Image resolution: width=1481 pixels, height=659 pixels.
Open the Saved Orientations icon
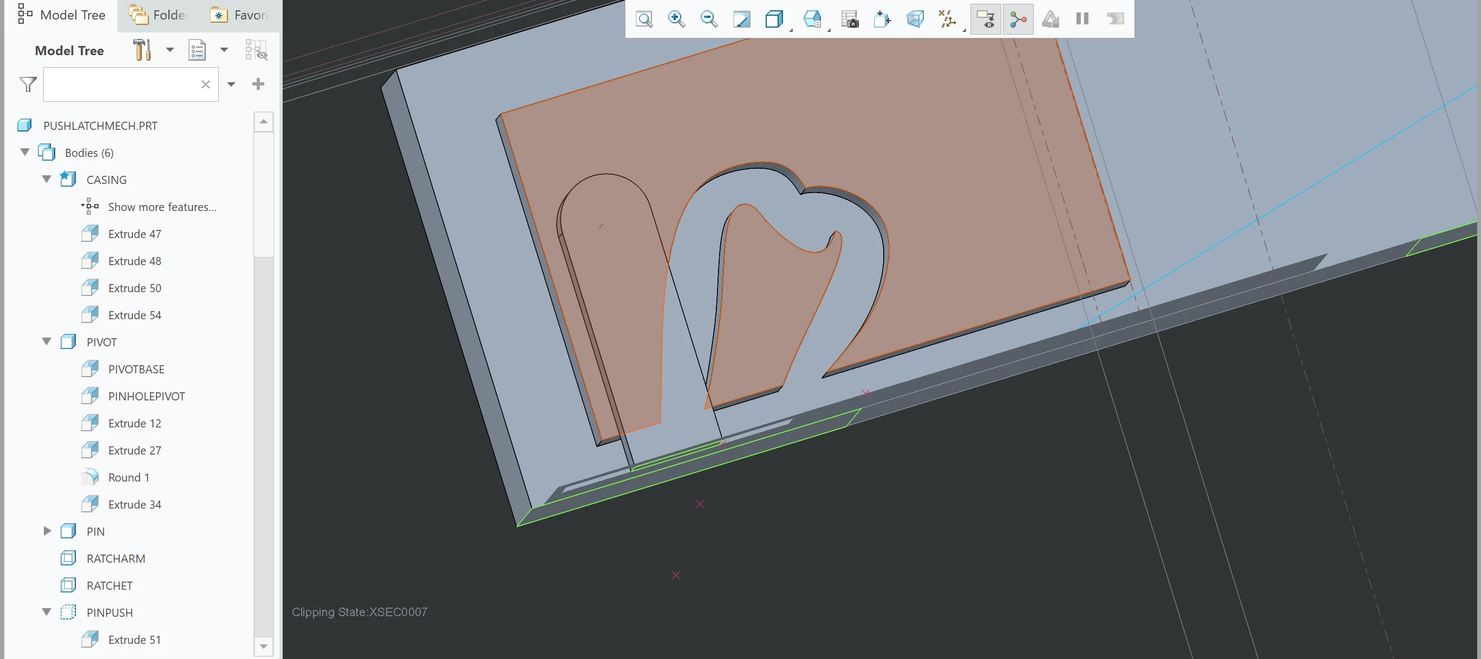point(812,19)
